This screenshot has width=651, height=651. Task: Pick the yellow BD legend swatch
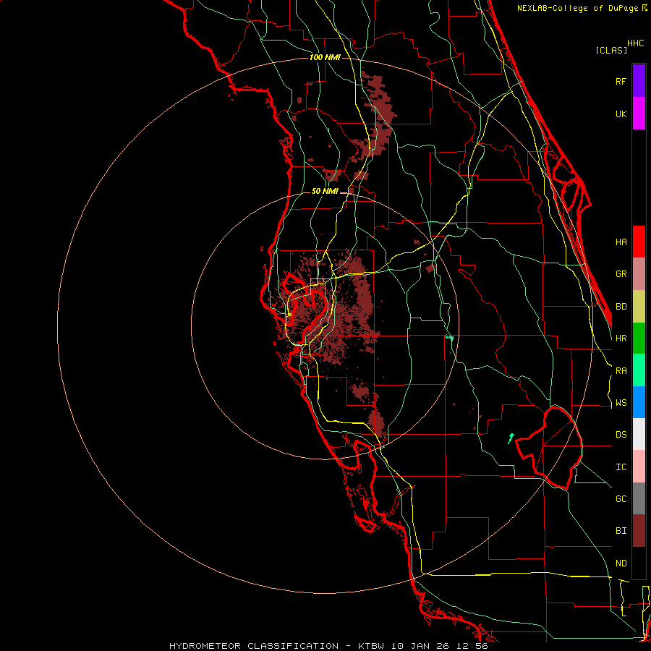(x=639, y=307)
